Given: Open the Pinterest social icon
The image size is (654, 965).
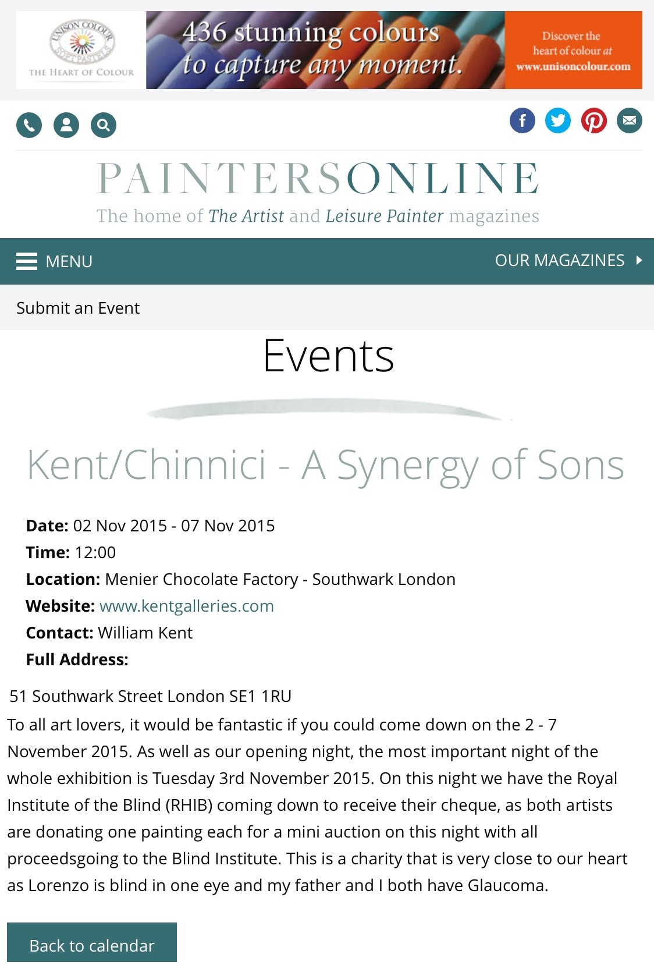Looking at the screenshot, I should point(594,120).
